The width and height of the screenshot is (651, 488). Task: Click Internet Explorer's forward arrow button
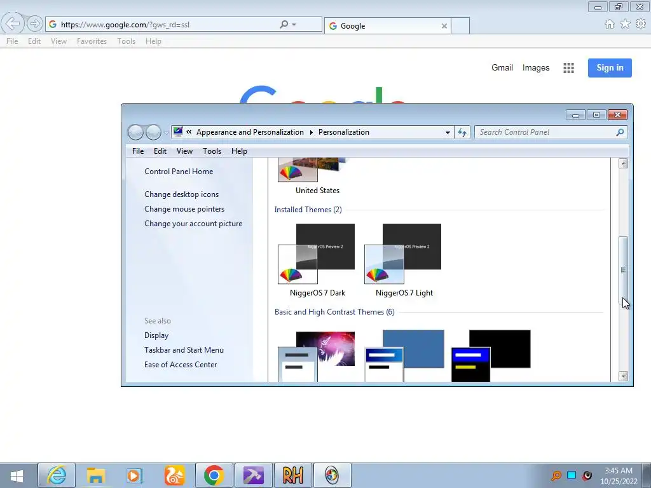click(35, 24)
